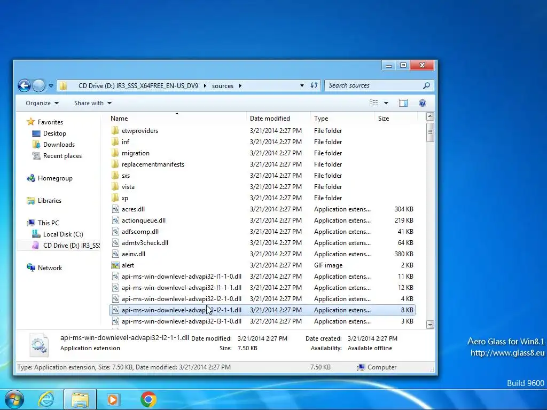Click the folder icon in address bar
Image resolution: width=547 pixels, height=410 pixels.
click(x=63, y=86)
